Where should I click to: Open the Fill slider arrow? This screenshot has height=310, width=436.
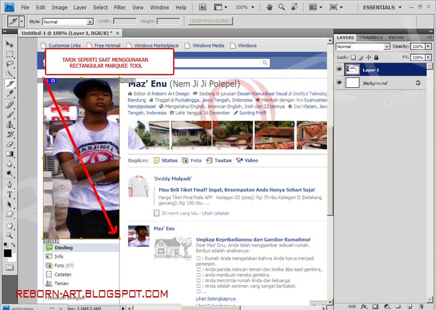(428, 57)
